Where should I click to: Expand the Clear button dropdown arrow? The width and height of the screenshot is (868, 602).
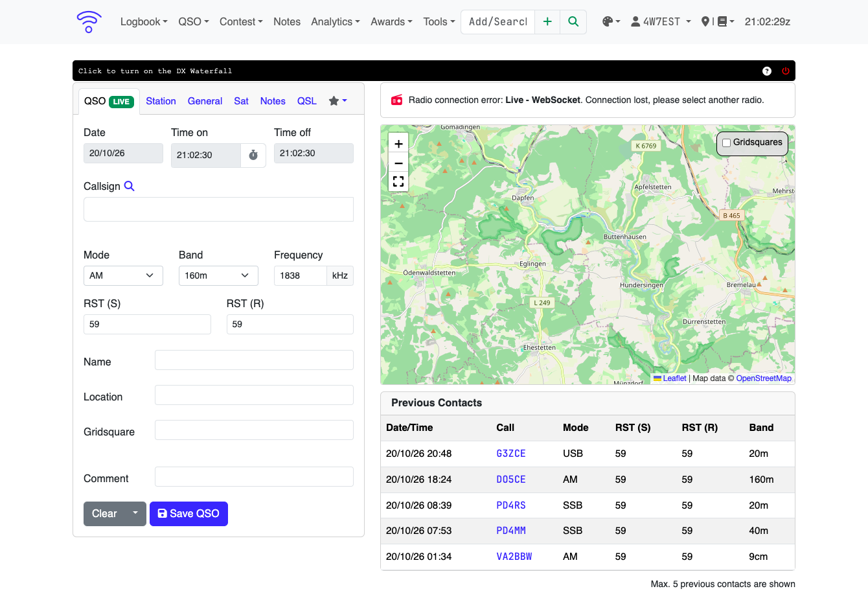(135, 513)
